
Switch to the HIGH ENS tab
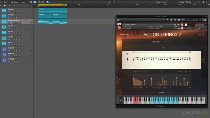tap(156, 42)
